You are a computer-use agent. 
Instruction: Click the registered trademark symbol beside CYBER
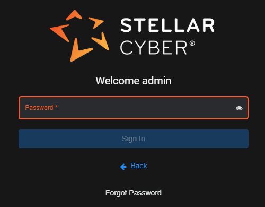pyautogui.click(x=192, y=44)
